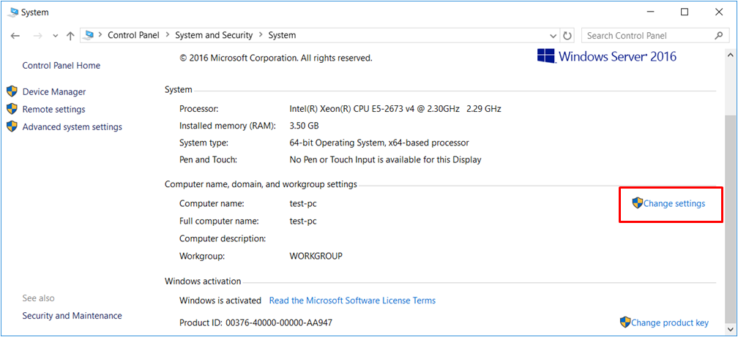Click the shield icon beside Change product key
738x337 pixels.
(625, 322)
